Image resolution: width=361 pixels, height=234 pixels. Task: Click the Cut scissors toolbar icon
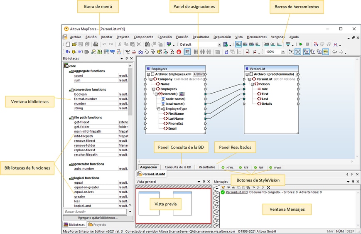[x=120, y=44]
